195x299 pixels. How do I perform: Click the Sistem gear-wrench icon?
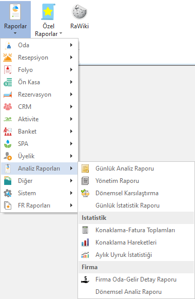pos(8,193)
